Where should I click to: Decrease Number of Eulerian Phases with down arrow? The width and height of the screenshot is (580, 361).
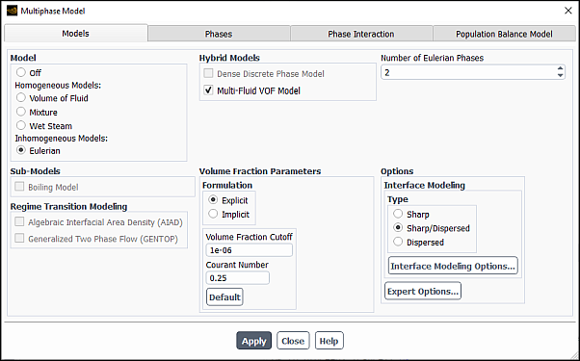(x=560, y=76)
